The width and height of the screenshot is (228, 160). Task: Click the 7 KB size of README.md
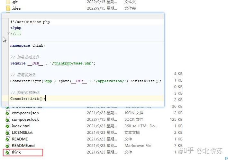(x=178, y=145)
